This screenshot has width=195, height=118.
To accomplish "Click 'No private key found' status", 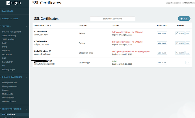I will (x=141, y=51).
